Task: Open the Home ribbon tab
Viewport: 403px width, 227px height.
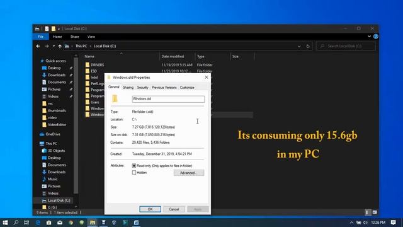Action: [57, 37]
